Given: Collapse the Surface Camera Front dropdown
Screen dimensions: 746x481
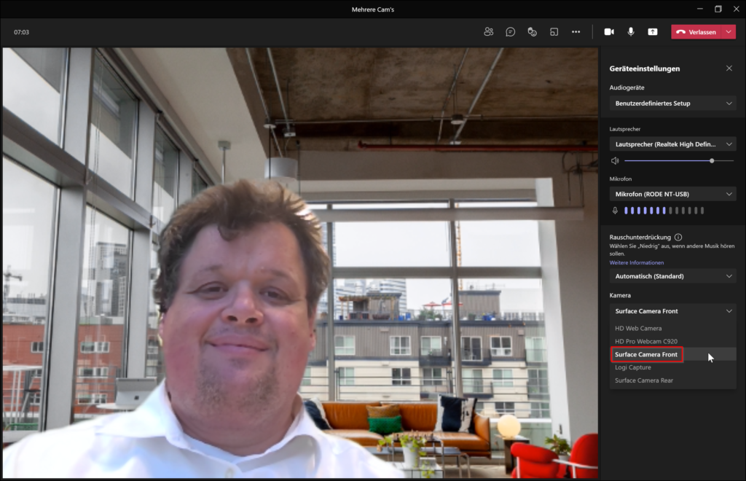Looking at the screenshot, I should pyautogui.click(x=672, y=311).
